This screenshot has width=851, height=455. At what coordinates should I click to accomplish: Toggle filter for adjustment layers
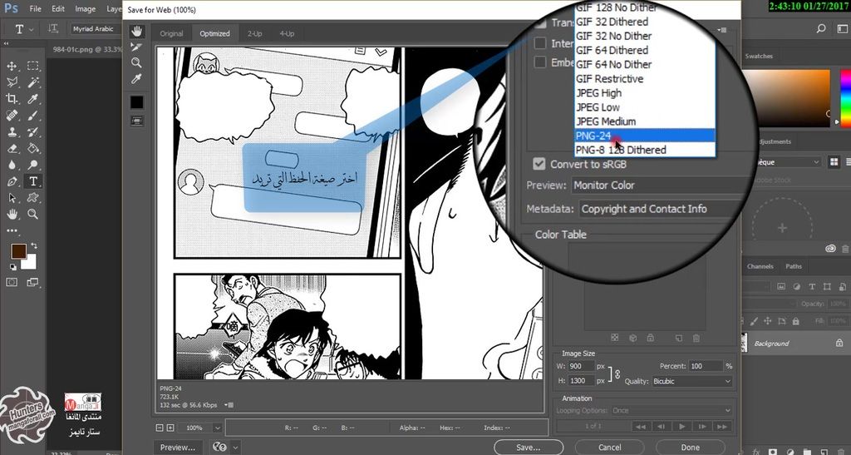point(796,286)
